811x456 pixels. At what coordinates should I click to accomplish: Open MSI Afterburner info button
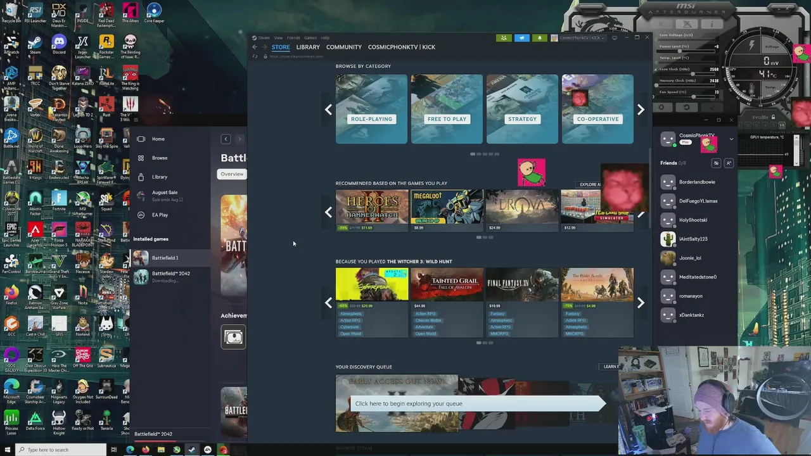pos(711,24)
